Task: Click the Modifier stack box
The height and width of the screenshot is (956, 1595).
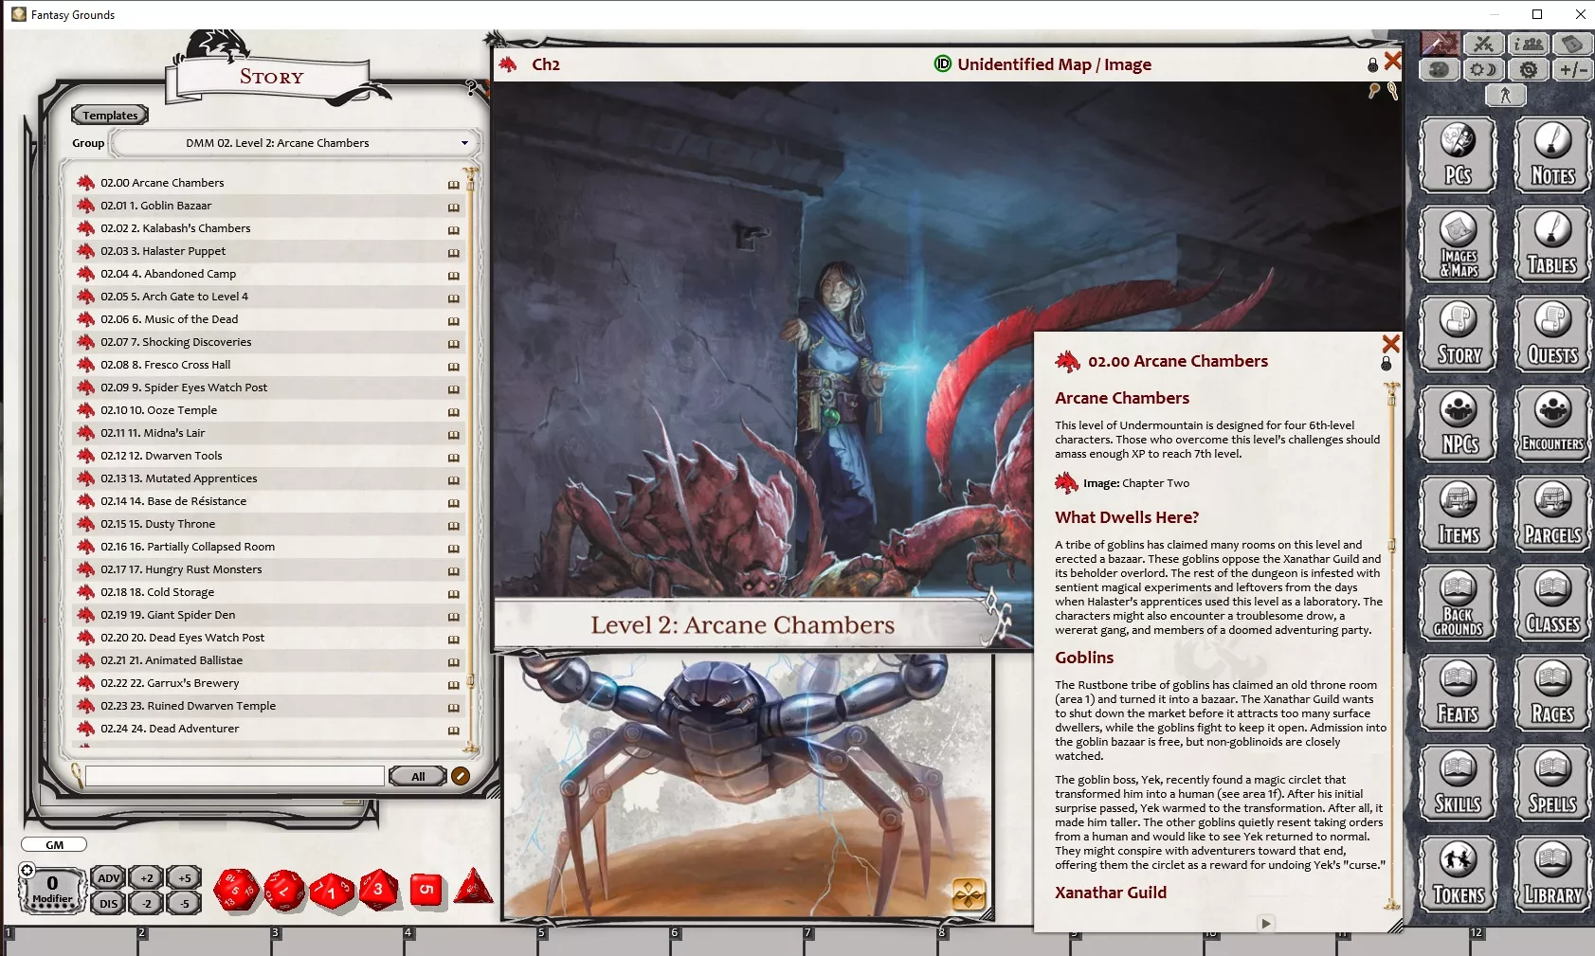Action: [x=52, y=890]
